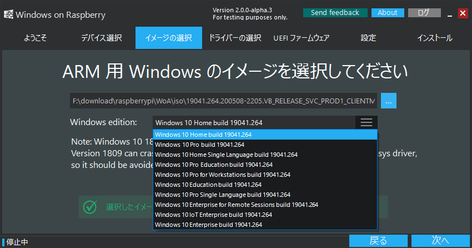Image resolution: width=472 pixels, height=248 pixels.
Task: Choose Windows 10 IoT Enterprise build
Action: tap(265, 215)
